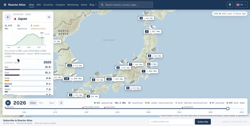Go to the Countries page

pyautogui.click(x=48, y=5)
